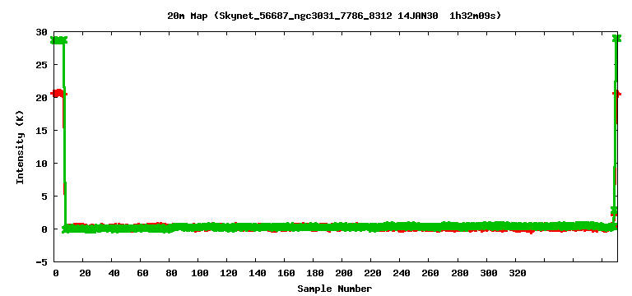This screenshot has width=632, height=296.
Task: Click the Intensity (K) y-axis label
Action: pyautogui.click(x=20, y=147)
